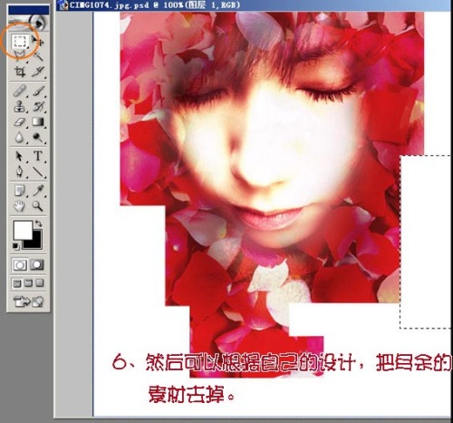Open the white foreground color swatch
The height and width of the screenshot is (423, 453).
(23, 230)
